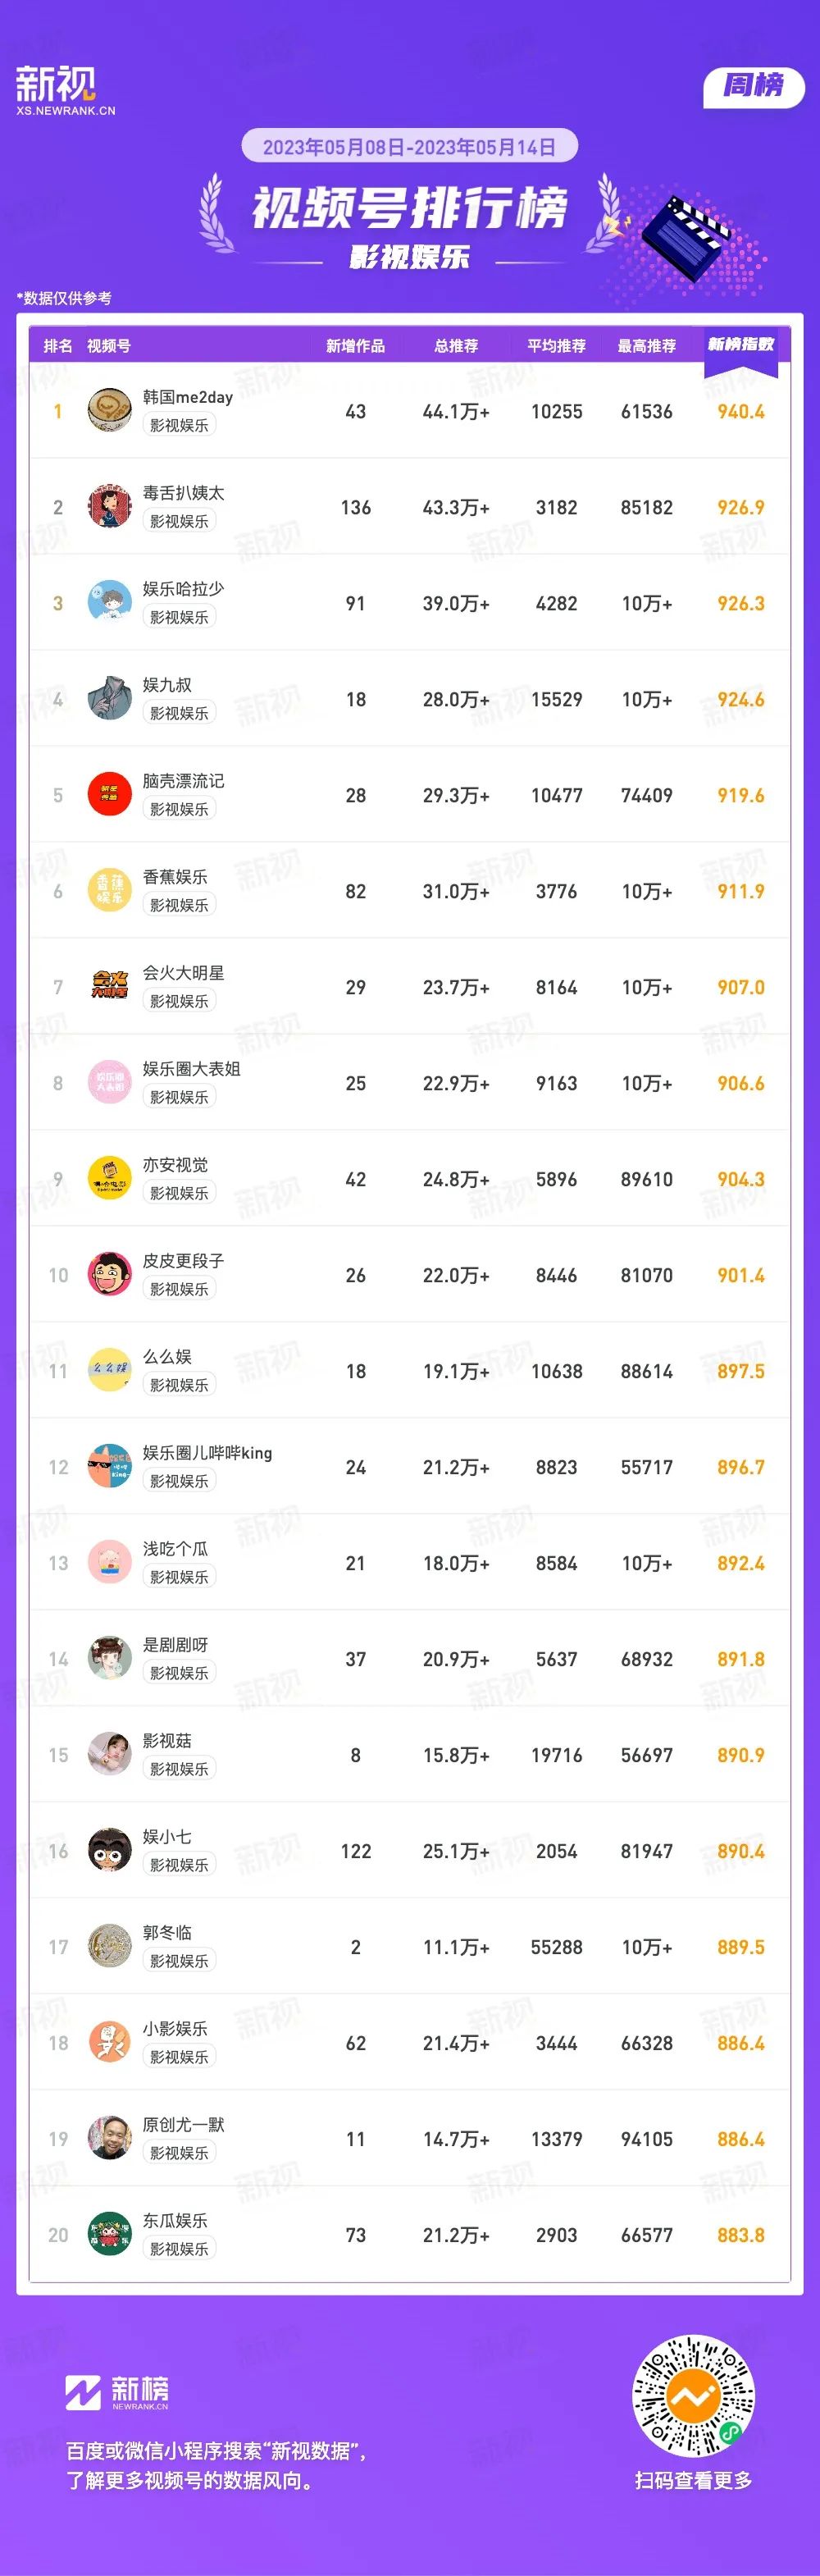The width and height of the screenshot is (820, 2576).
Task: Select the 脑壳漂流记 red avatar
Action: [110, 795]
